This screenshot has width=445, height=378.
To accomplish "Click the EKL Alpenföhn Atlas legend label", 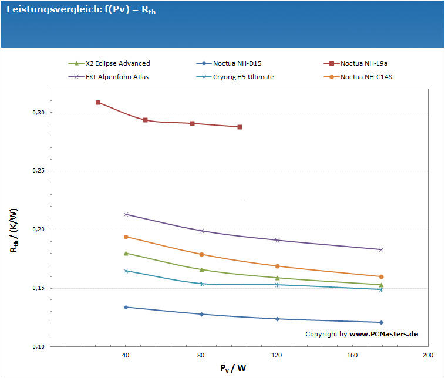I will [x=117, y=77].
